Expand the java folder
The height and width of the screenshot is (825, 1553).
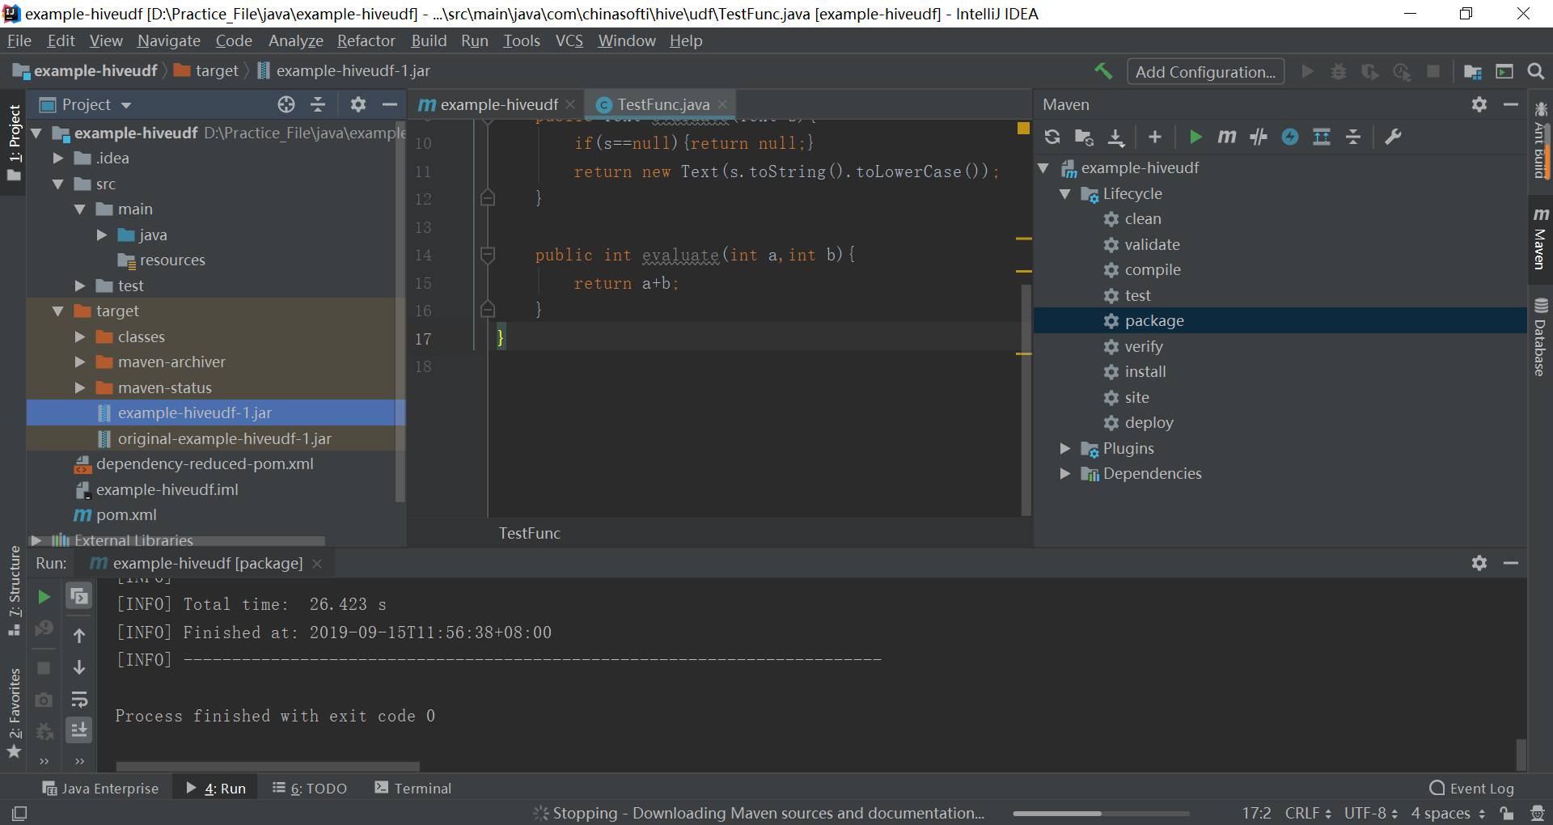(102, 235)
